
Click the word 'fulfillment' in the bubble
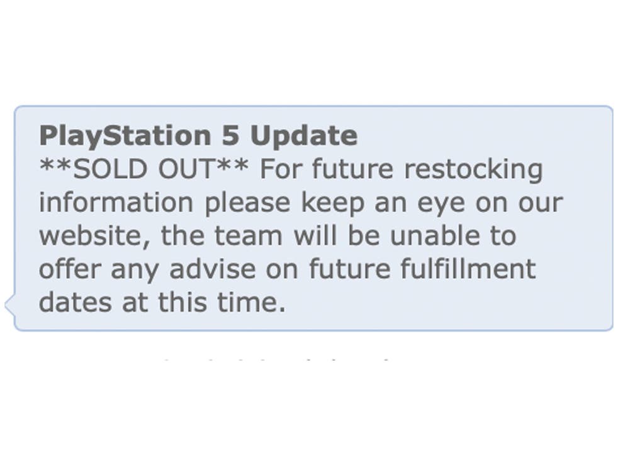468,269
